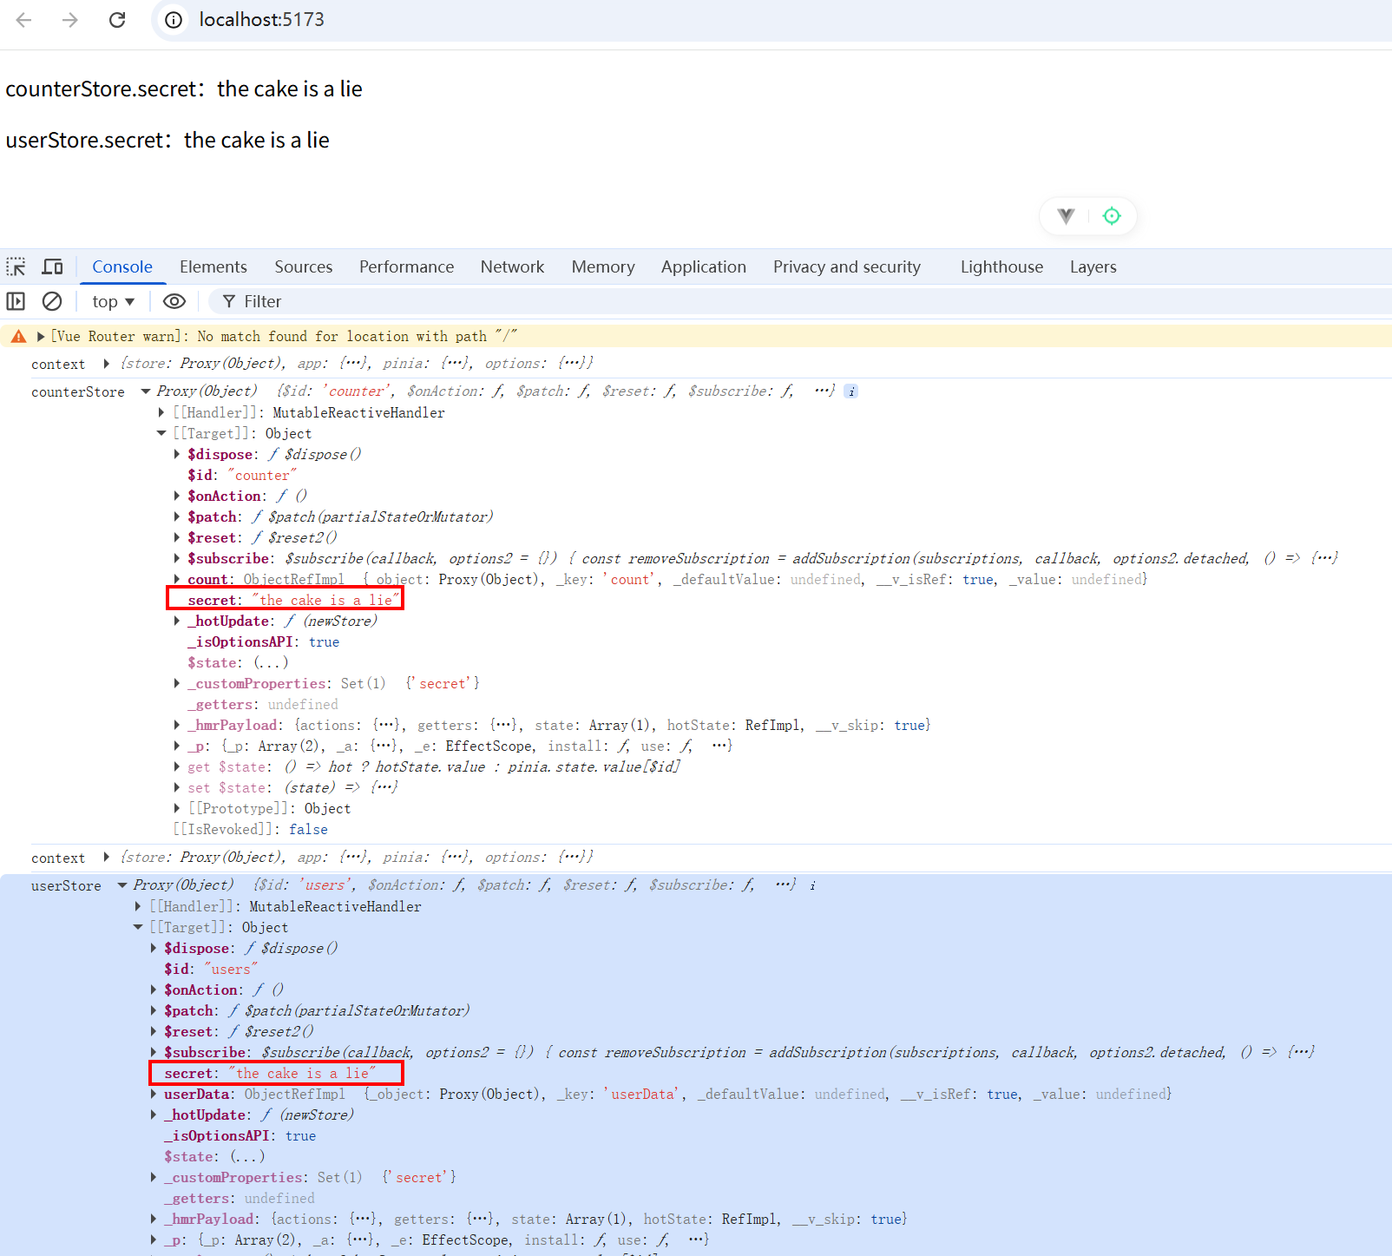1392x1256 pixels.
Task: Expand counterStore [[Prototype]] entry
Action: pyautogui.click(x=177, y=808)
